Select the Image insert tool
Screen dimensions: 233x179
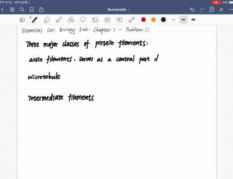pos(95,20)
